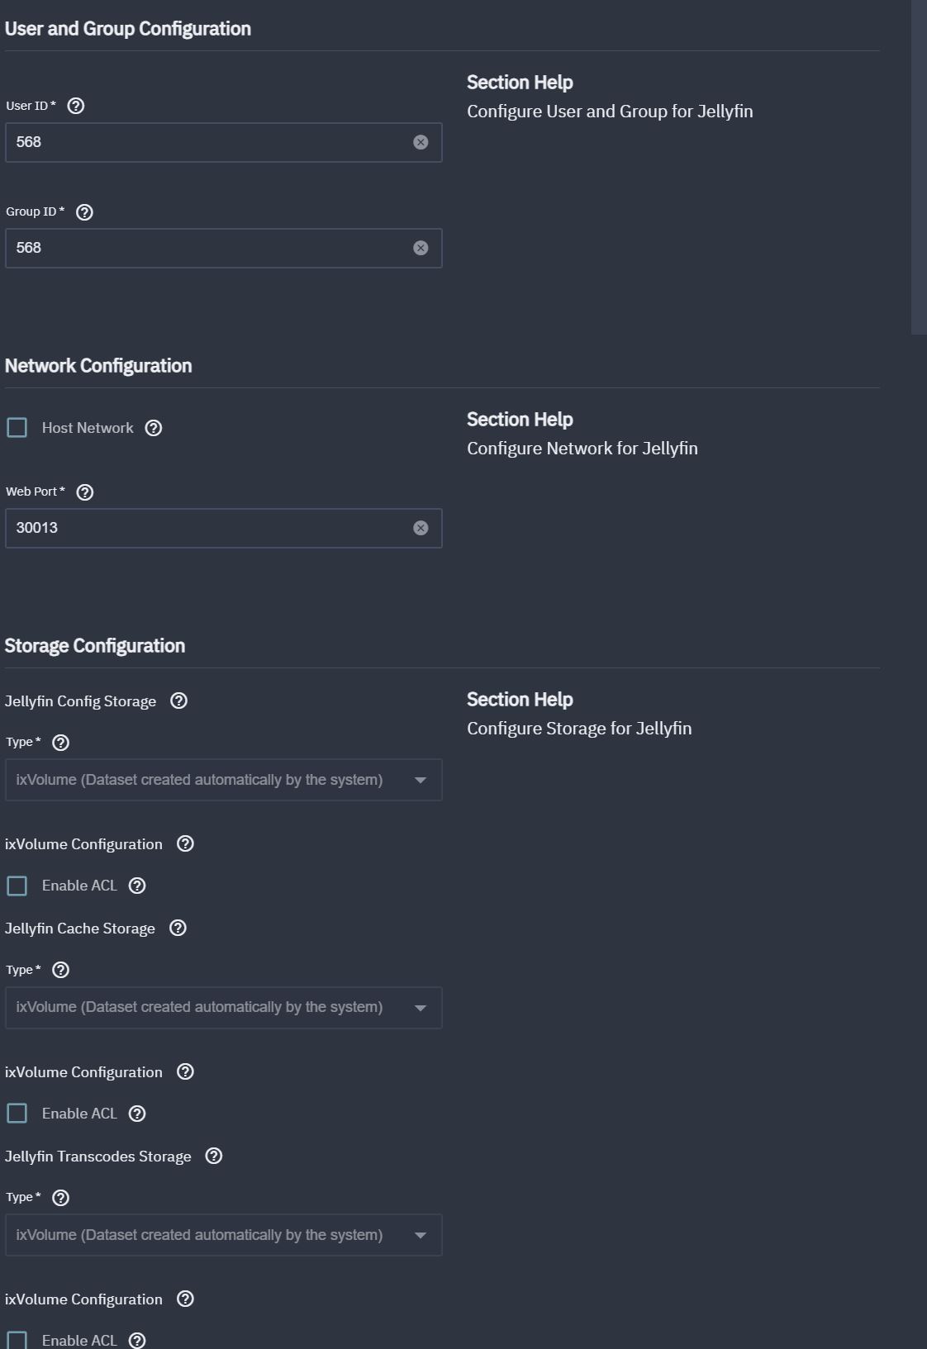
Task: Tick Enable ACL under Jellyfin Config Storage
Action: pos(17,886)
